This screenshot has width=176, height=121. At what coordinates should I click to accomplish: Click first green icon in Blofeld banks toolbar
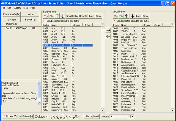(46, 16)
